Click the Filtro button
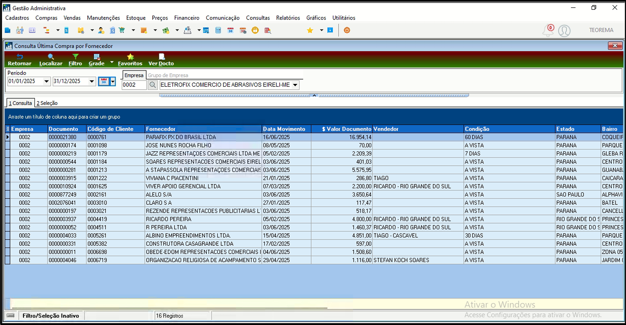The height and width of the screenshot is (325, 626). pos(75,60)
